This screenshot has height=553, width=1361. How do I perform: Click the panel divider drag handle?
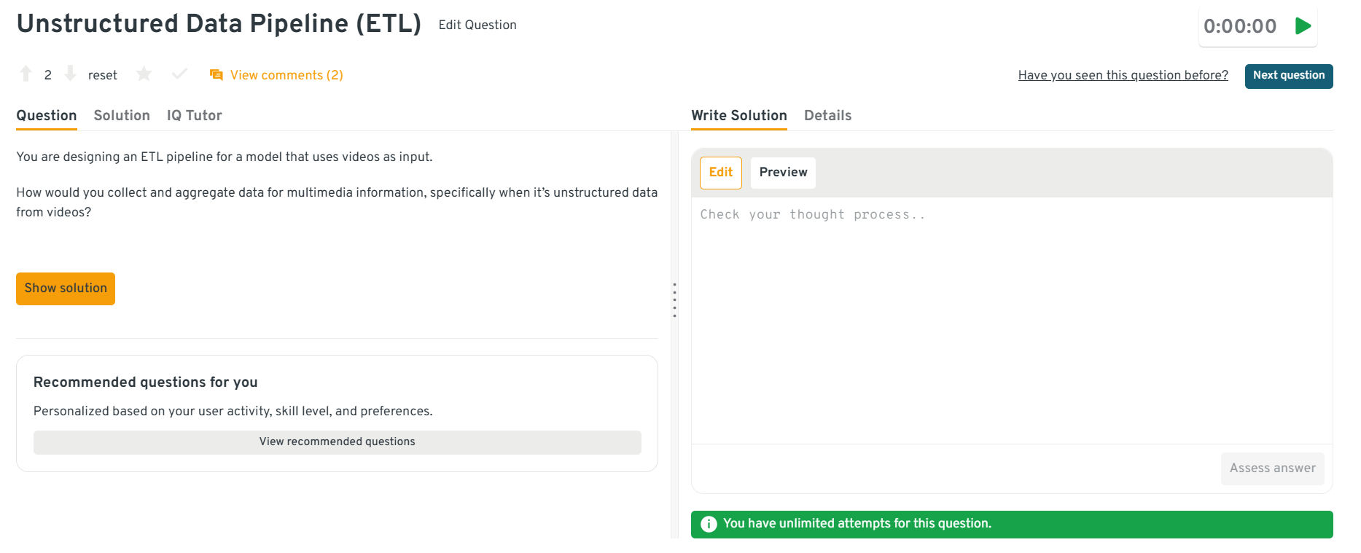click(674, 300)
